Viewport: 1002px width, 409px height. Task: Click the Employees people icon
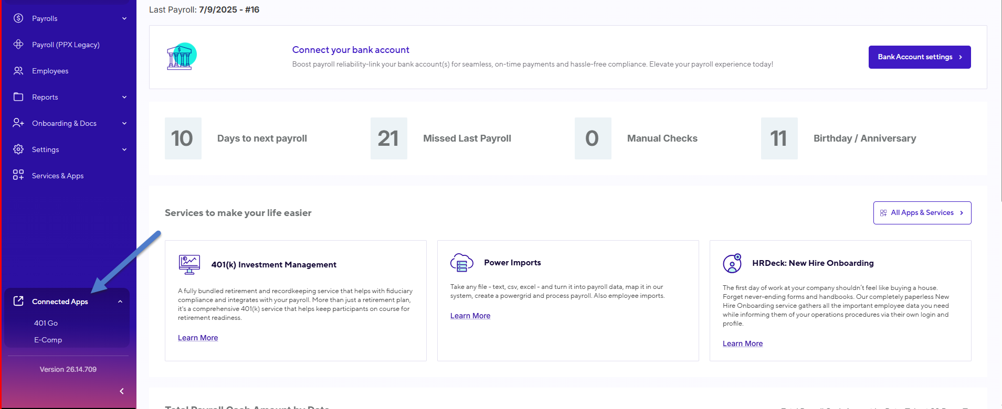[18, 71]
